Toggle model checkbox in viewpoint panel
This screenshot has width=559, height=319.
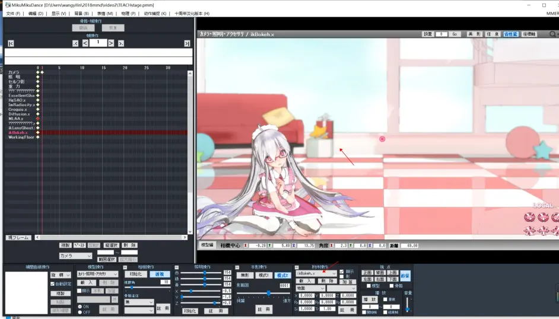pos(369,286)
